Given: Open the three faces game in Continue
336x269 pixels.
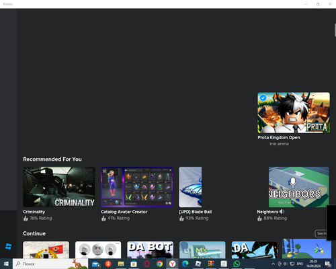Looking at the screenshot, I should [98, 249].
